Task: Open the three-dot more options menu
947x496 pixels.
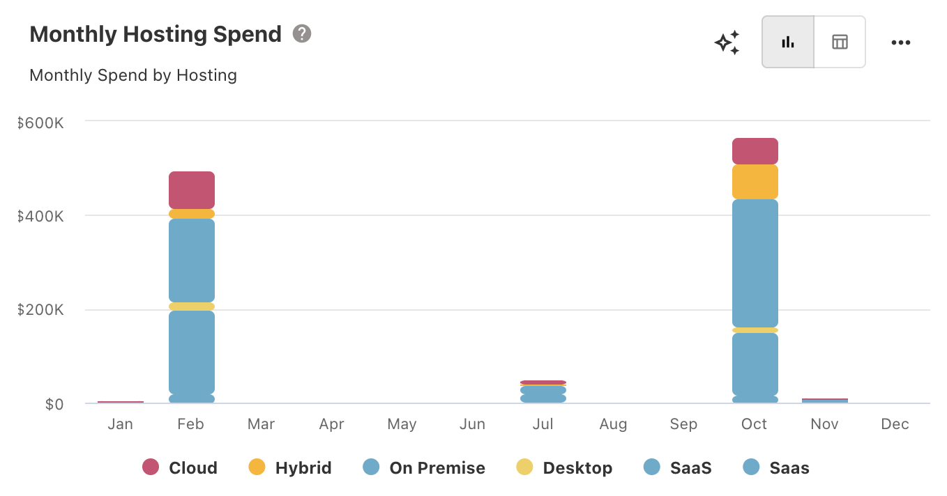Action: coord(900,42)
